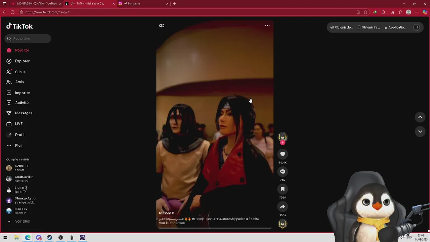430x242 pixels.
Task: Open hassone.ff creator username
Action: pyautogui.click(x=167, y=213)
